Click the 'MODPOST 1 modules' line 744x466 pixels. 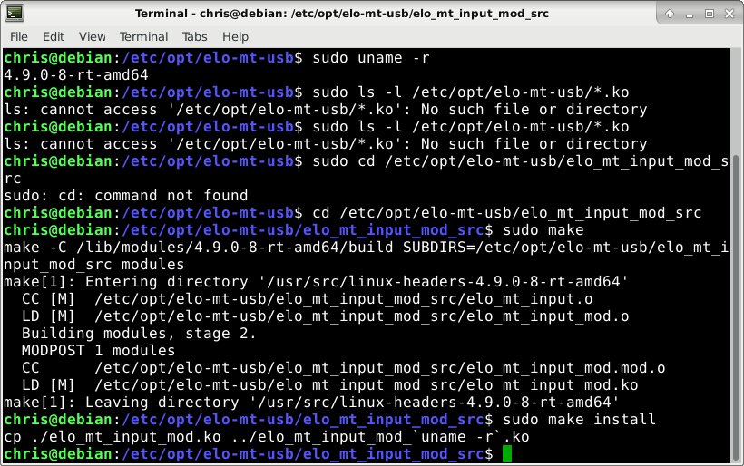pyautogui.click(x=98, y=350)
